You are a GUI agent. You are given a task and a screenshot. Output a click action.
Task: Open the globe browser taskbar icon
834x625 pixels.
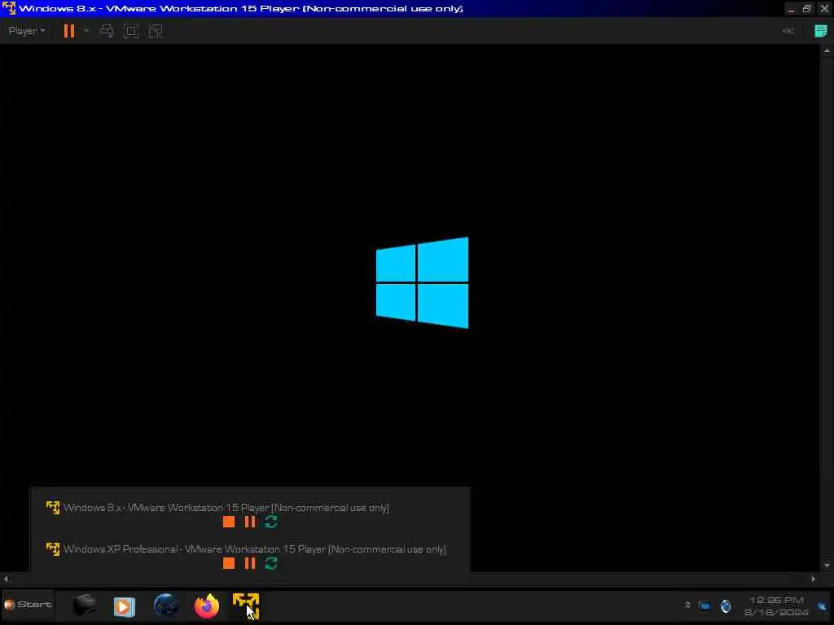(165, 605)
